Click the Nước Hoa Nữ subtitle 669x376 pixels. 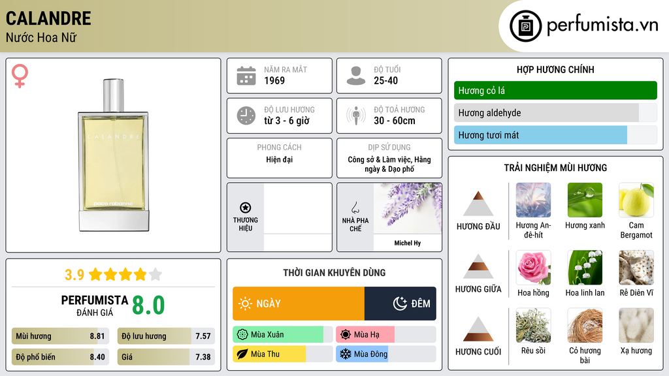[x=41, y=37]
